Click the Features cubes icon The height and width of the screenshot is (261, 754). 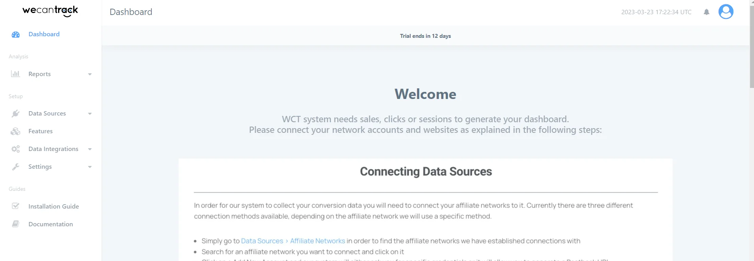pyautogui.click(x=15, y=131)
